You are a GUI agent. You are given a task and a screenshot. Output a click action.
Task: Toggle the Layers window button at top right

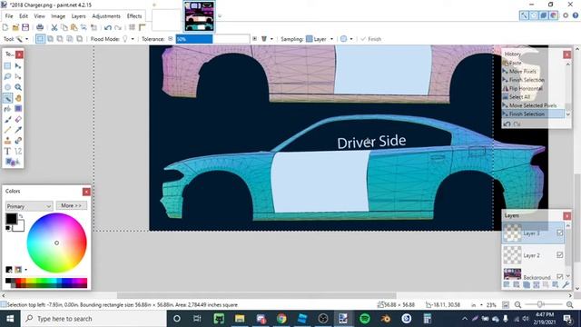coord(544,15)
